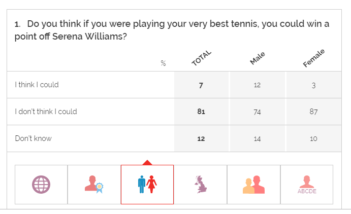This screenshot has width=351, height=214.
Task: Select the person-with-rosette badge icon
Action: click(x=94, y=185)
